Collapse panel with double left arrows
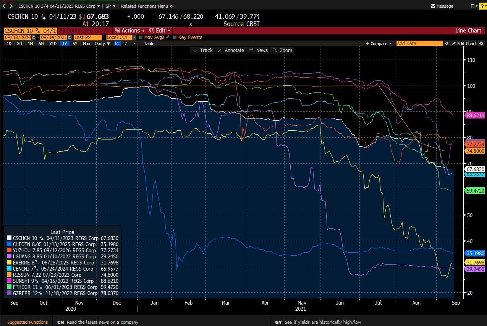Screen dimensions: 487x326 [446, 44]
